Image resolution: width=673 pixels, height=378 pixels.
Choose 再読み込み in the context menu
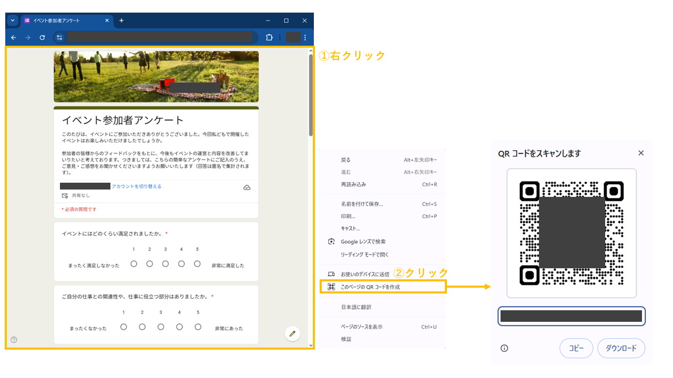click(x=382, y=185)
